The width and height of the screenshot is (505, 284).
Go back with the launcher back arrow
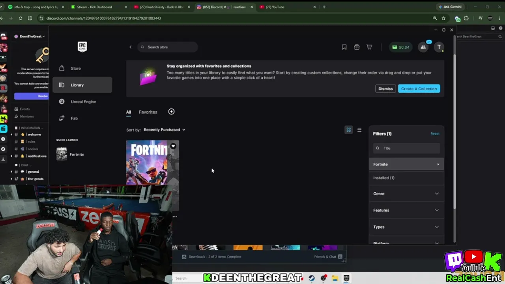tap(131, 47)
